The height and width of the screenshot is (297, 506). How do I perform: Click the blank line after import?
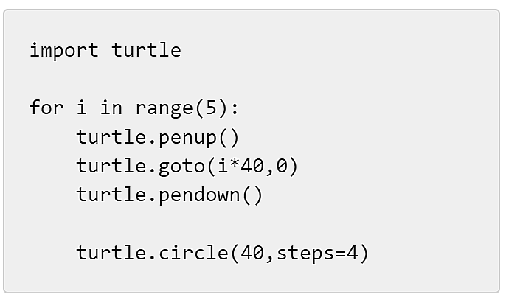252,79
